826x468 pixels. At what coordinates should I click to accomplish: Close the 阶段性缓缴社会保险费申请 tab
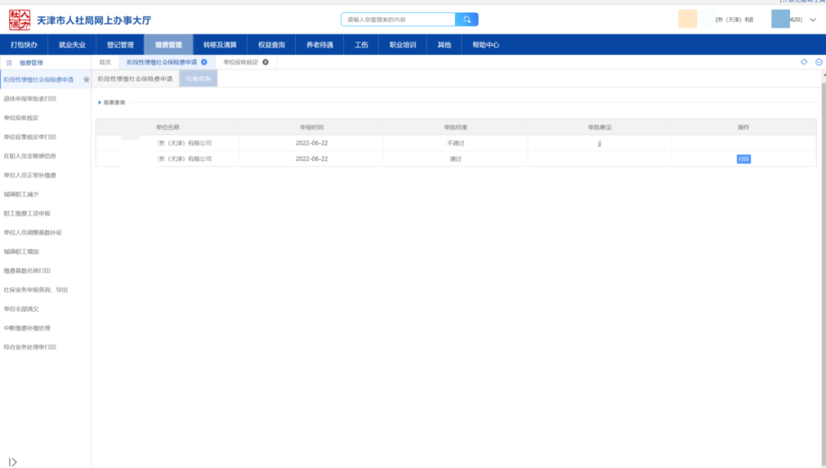pyautogui.click(x=204, y=62)
